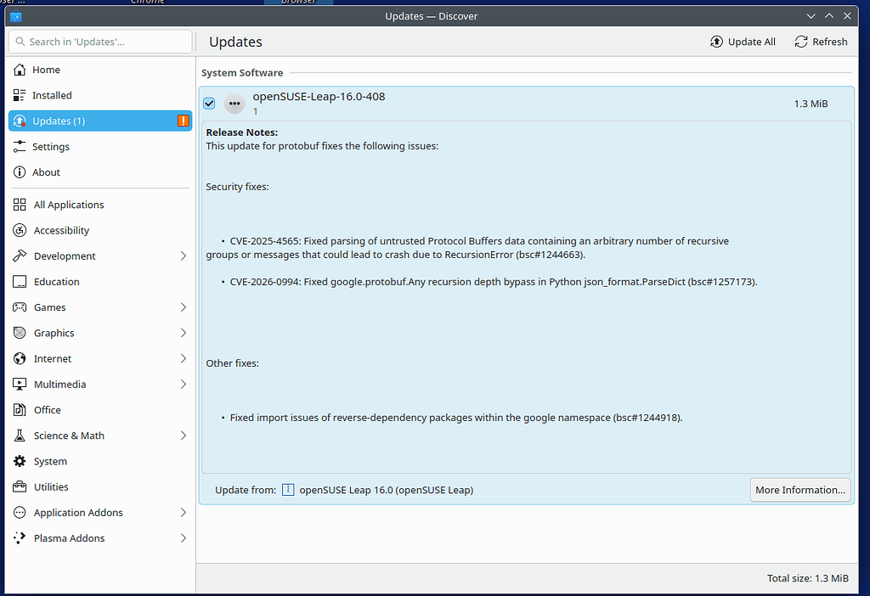
Task: Click the Other fixes: text
Action: [x=233, y=363]
